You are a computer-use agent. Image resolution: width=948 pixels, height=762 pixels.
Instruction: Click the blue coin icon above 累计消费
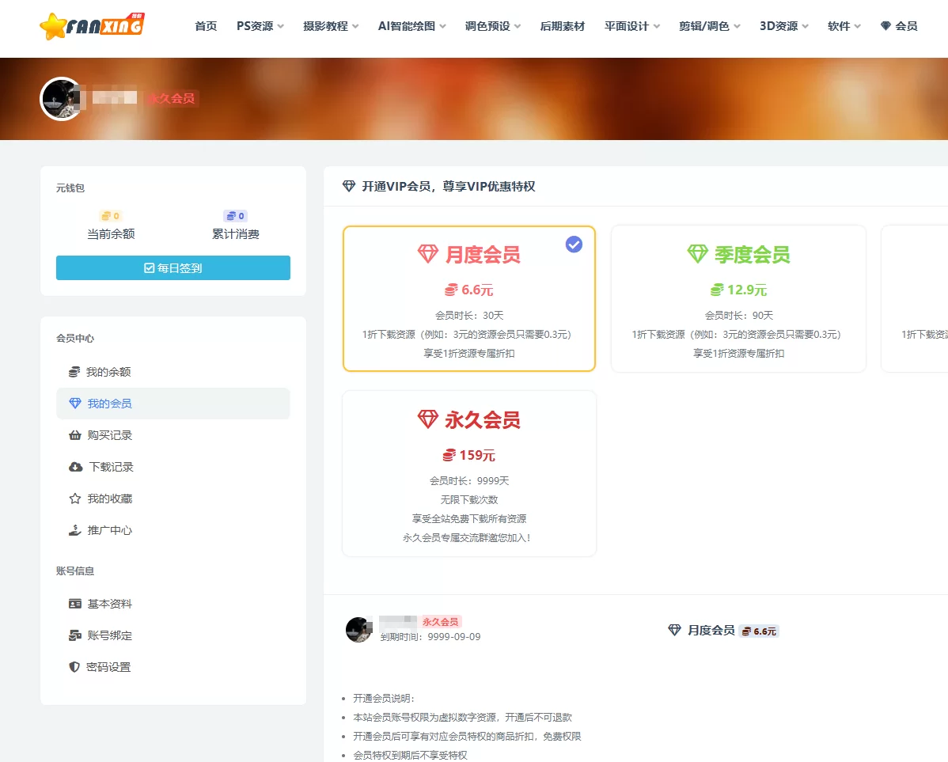(231, 216)
